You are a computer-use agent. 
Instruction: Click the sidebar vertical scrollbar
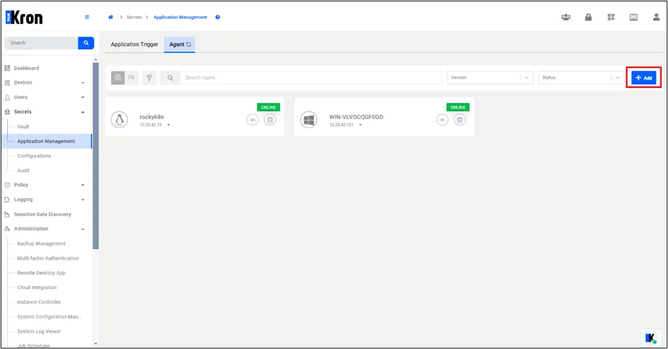coord(96,156)
